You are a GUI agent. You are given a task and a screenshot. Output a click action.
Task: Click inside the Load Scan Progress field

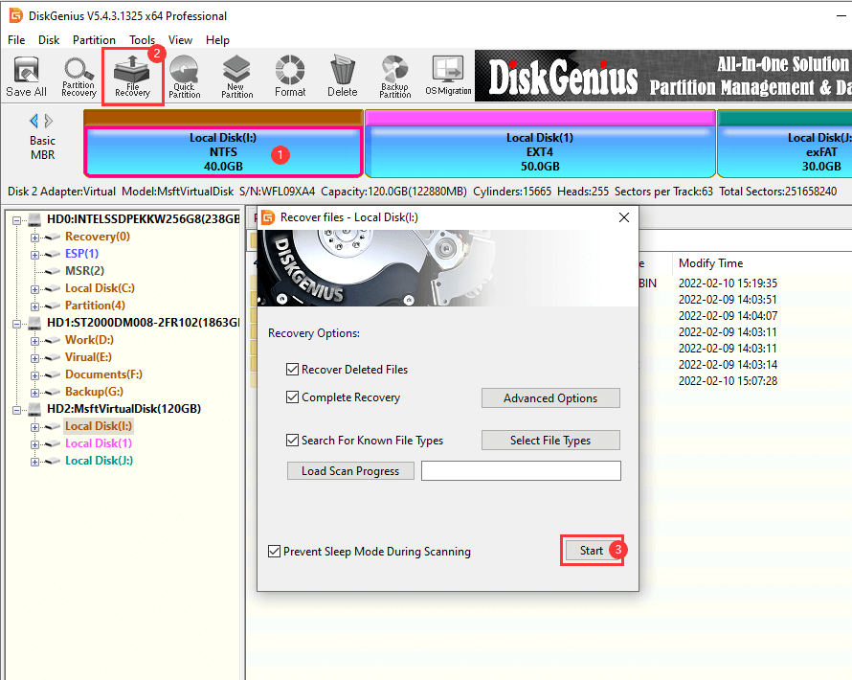point(521,471)
